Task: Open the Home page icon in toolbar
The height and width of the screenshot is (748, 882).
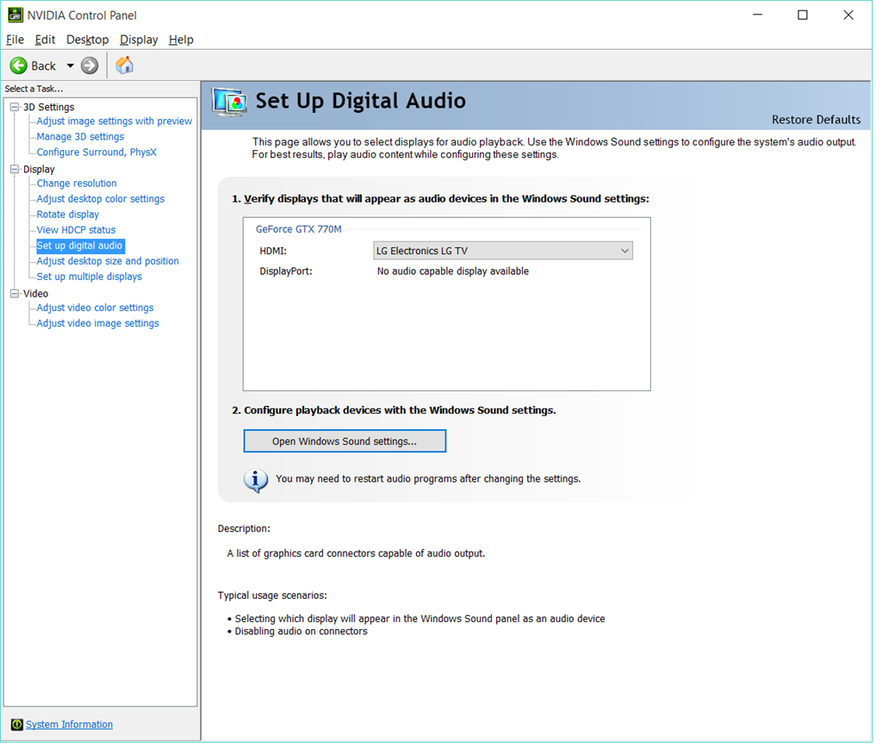Action: (124, 65)
